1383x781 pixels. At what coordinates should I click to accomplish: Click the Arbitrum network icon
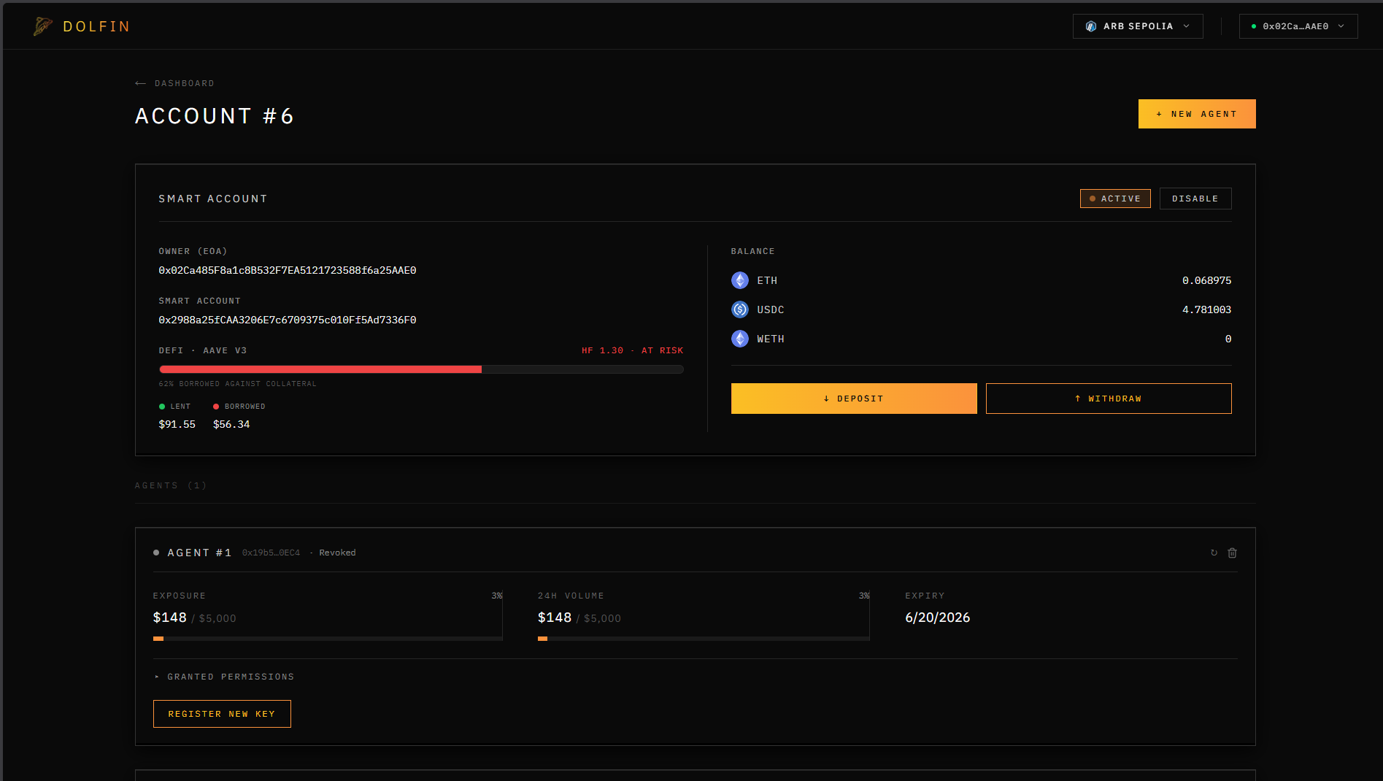(x=1091, y=26)
